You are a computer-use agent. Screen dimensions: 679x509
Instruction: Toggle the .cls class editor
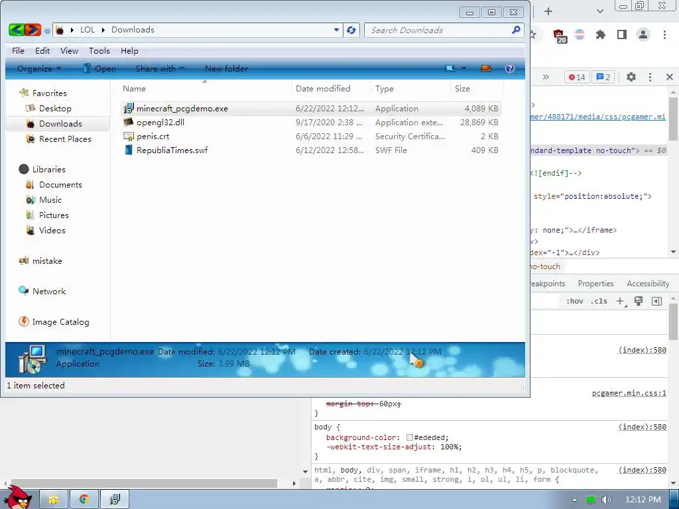pos(599,302)
